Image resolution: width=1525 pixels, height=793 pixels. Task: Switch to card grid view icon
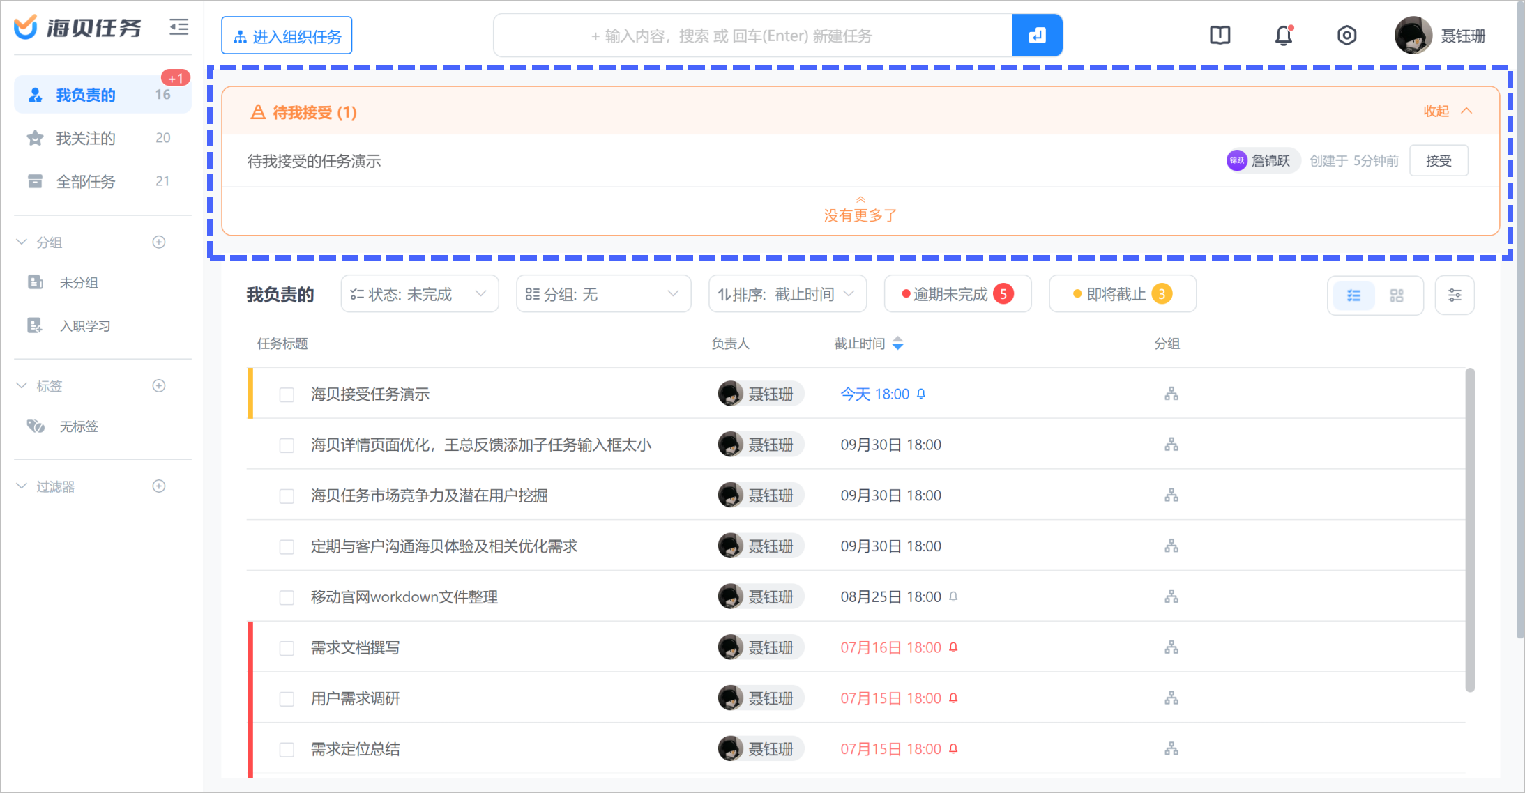[1397, 295]
